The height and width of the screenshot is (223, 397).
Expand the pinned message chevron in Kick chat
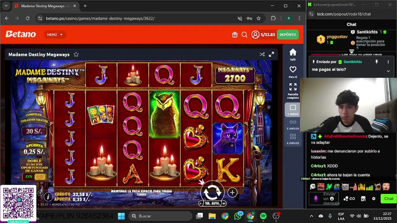pos(388,71)
